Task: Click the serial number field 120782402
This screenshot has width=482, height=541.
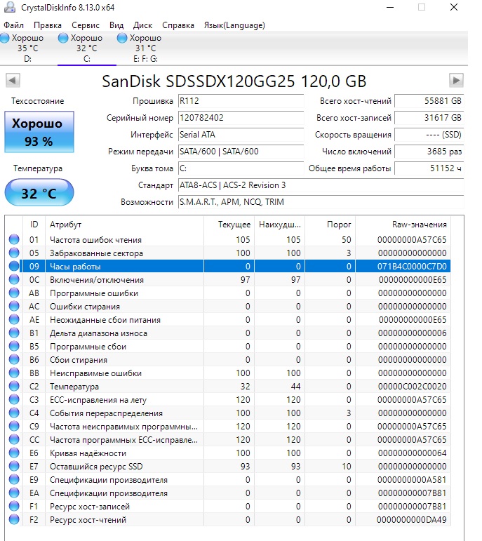Action: coord(241,118)
